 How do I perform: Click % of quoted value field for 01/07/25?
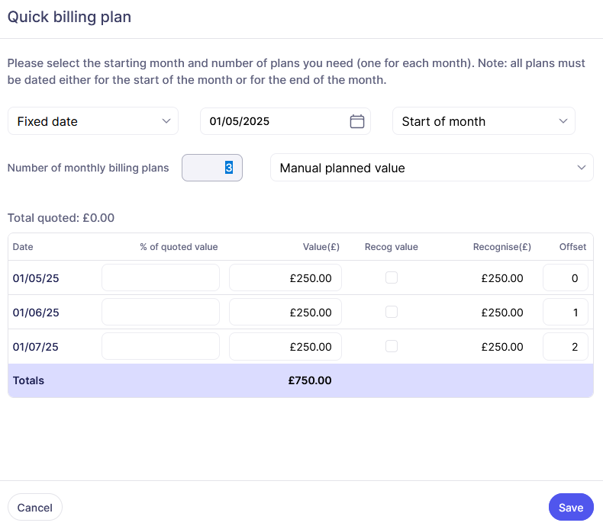(160, 346)
